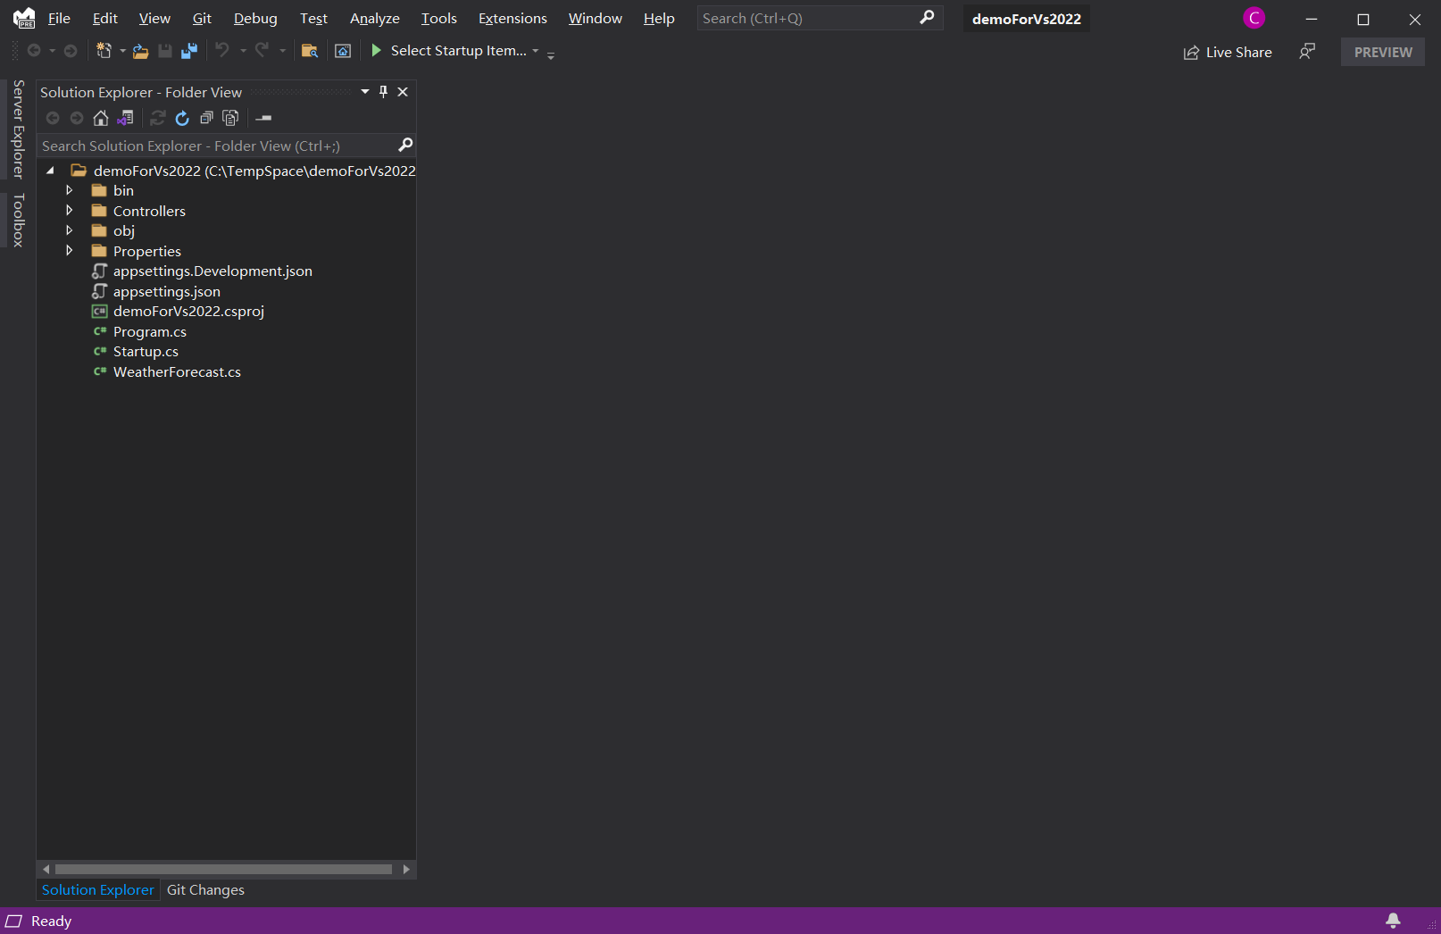Viewport: 1441px width, 934px height.
Task: Click the New Project toolbar icon
Action: pyautogui.click(x=104, y=51)
